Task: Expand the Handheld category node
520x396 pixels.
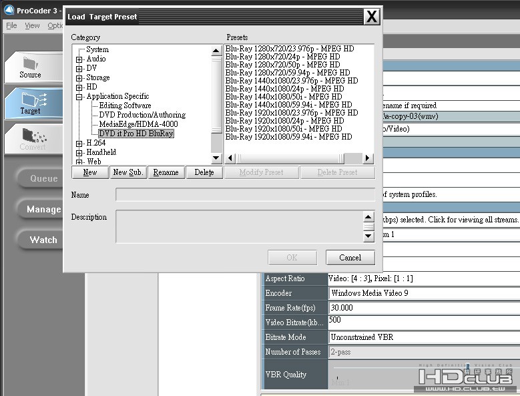Action: (79, 153)
